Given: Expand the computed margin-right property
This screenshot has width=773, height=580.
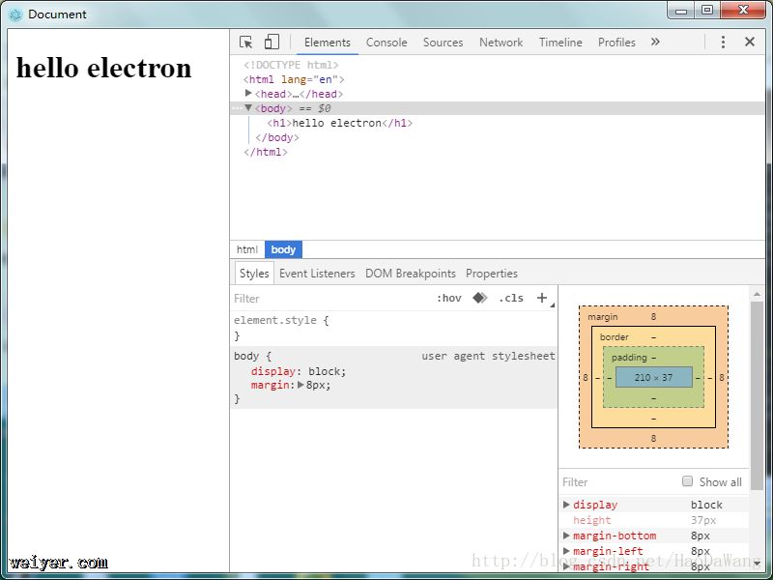Looking at the screenshot, I should click(566, 565).
